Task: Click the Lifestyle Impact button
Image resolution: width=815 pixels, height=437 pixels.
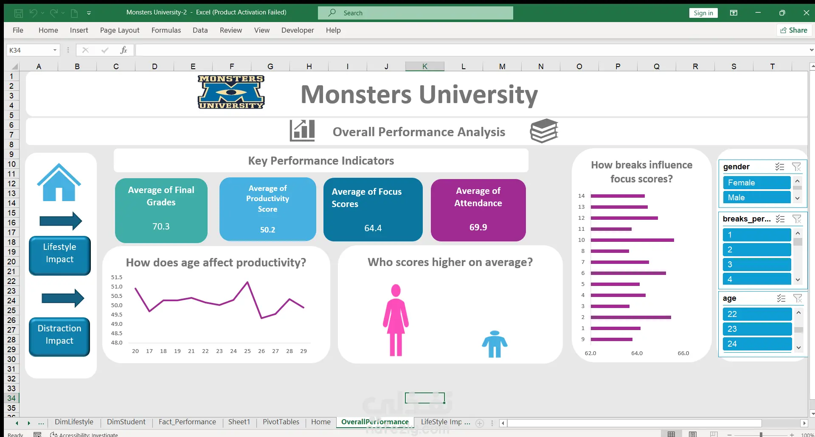Action: coord(60,256)
